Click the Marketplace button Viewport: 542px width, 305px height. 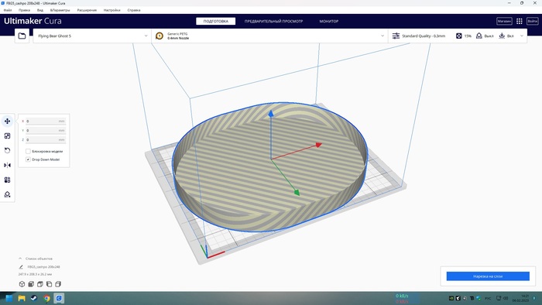click(504, 21)
